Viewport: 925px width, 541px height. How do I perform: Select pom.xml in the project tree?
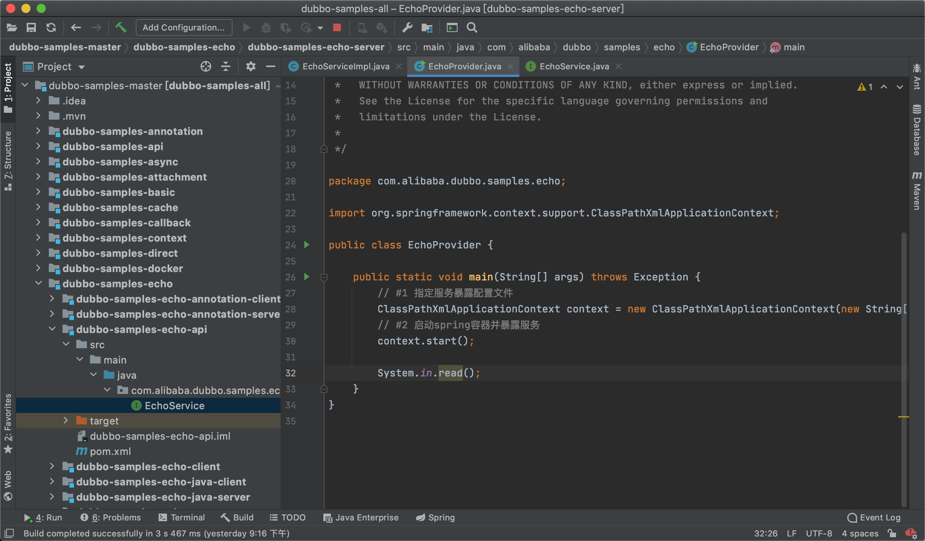[110, 451]
